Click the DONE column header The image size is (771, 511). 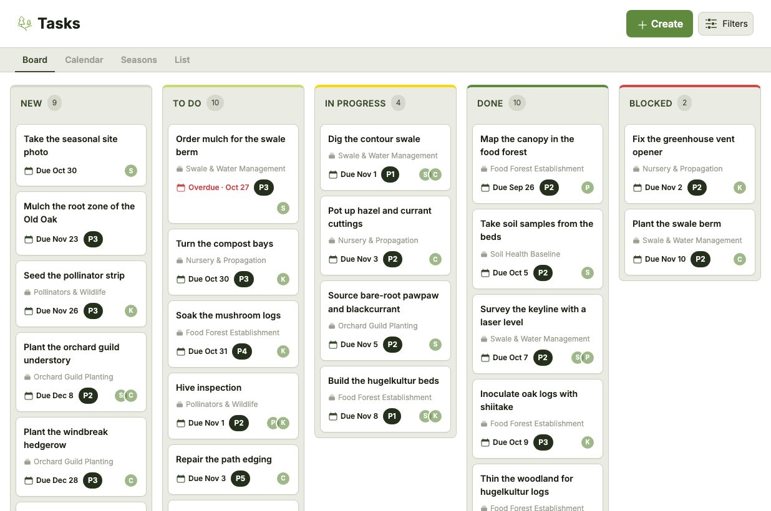click(x=490, y=103)
